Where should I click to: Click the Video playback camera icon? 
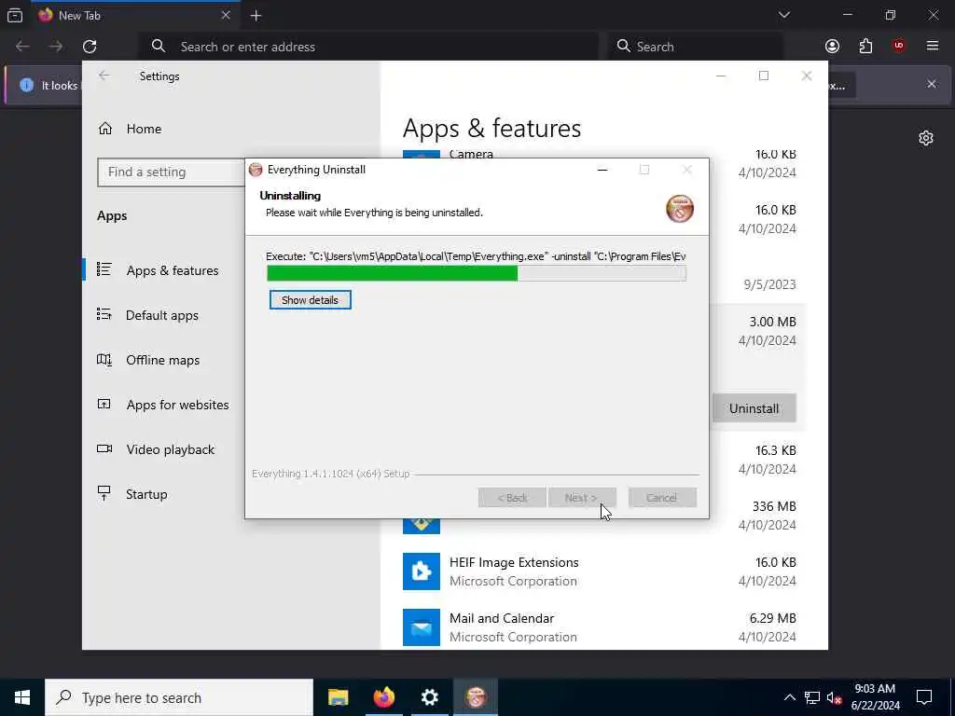(x=104, y=448)
